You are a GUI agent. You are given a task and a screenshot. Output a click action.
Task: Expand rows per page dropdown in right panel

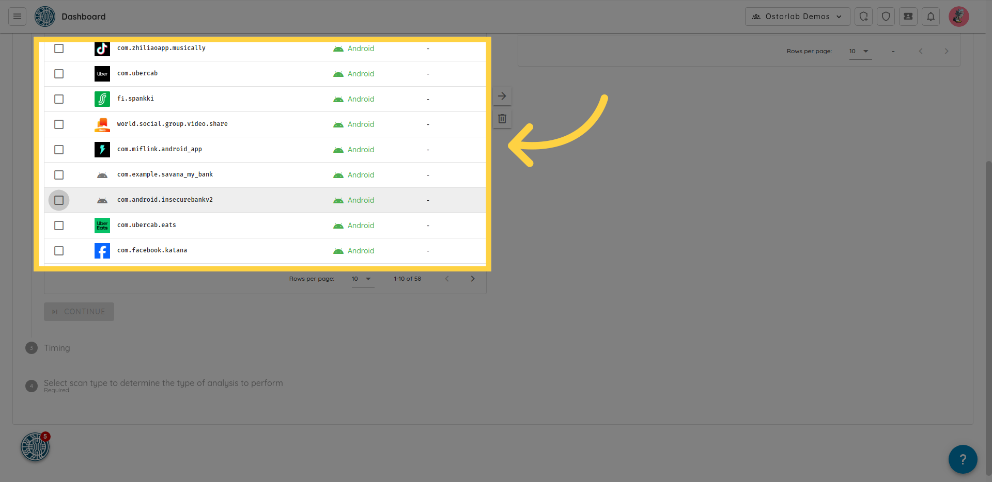[x=860, y=51]
